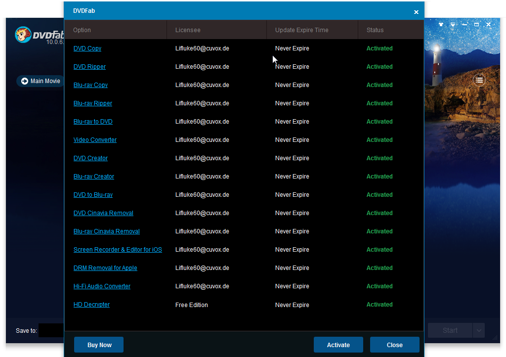Expand the dropdown arrow beside Start button
The height and width of the screenshot is (357, 506).
click(x=479, y=330)
